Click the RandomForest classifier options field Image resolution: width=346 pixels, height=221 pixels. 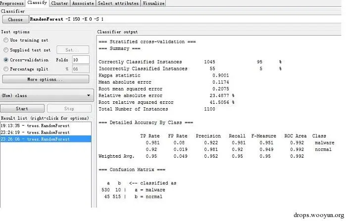tap(185, 19)
